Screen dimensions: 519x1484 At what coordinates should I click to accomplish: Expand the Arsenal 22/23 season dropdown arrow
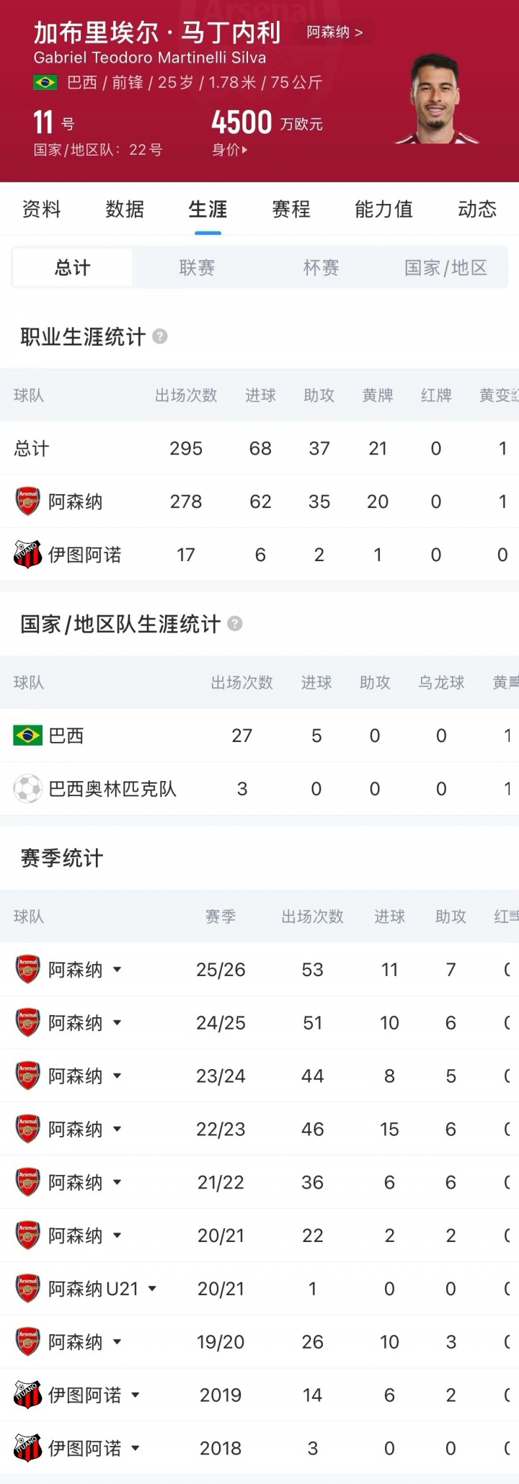click(x=117, y=1130)
